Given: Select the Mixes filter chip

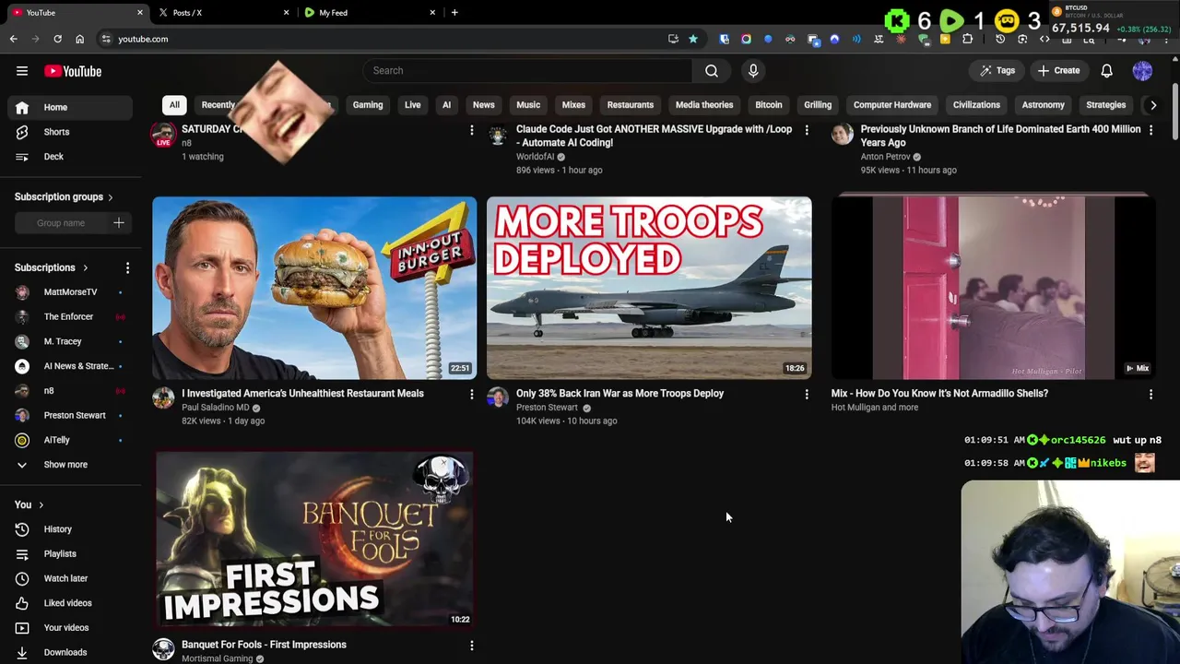Looking at the screenshot, I should click(573, 104).
